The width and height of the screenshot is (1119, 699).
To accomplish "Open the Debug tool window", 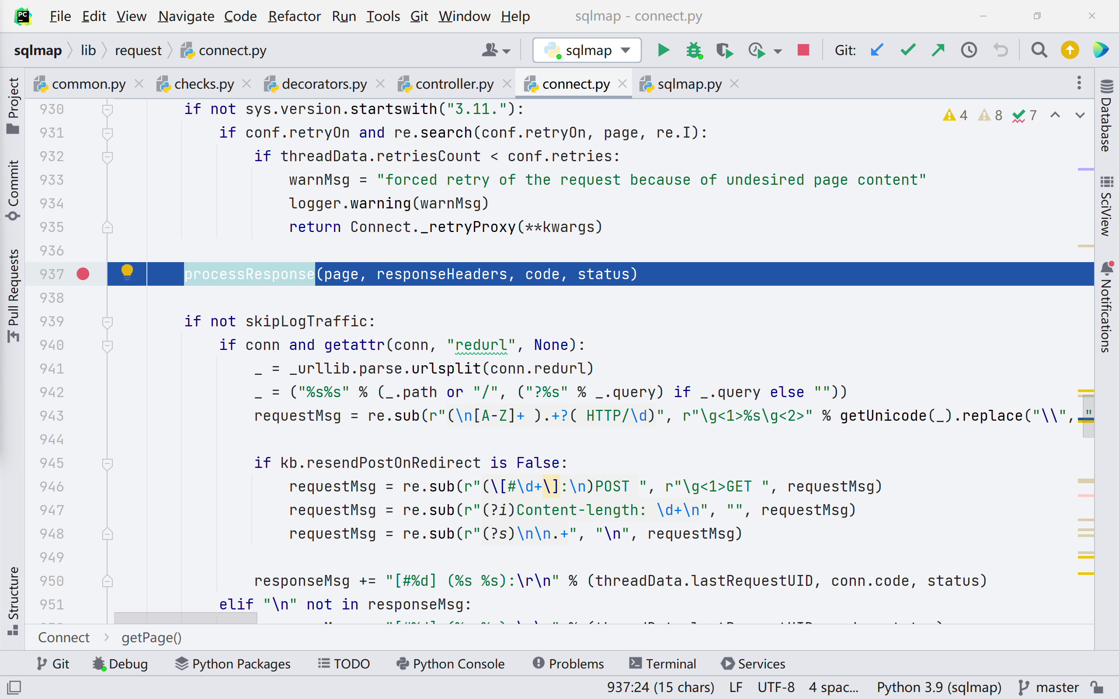I will coord(120,664).
